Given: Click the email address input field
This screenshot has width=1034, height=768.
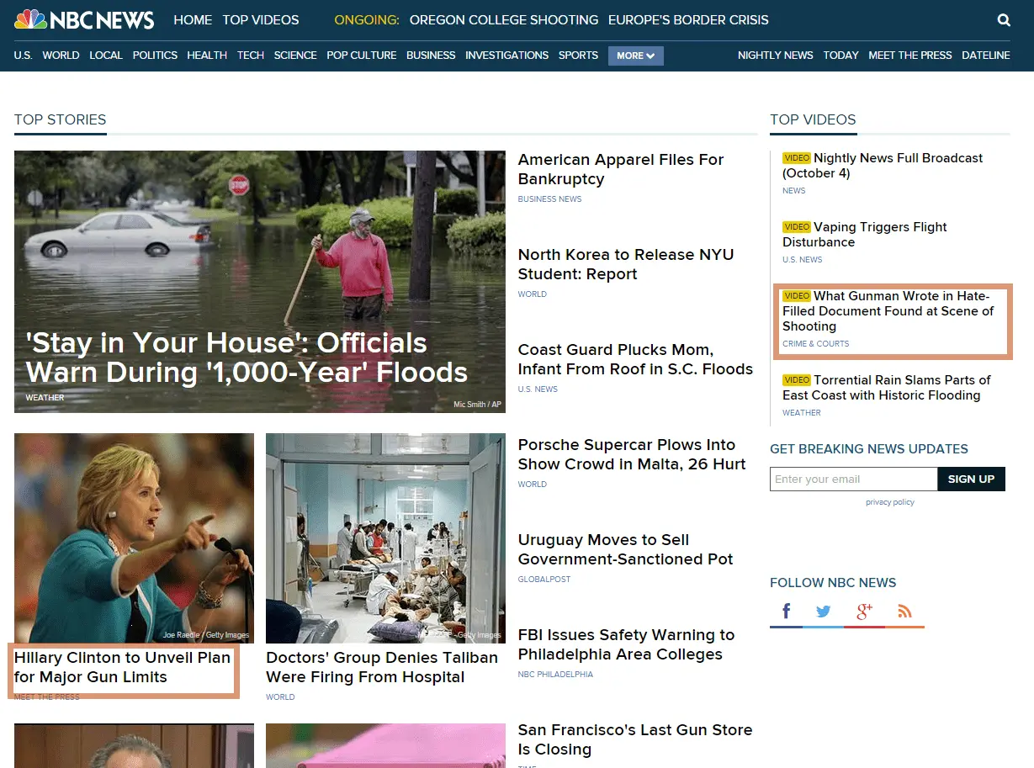Looking at the screenshot, I should click(852, 479).
